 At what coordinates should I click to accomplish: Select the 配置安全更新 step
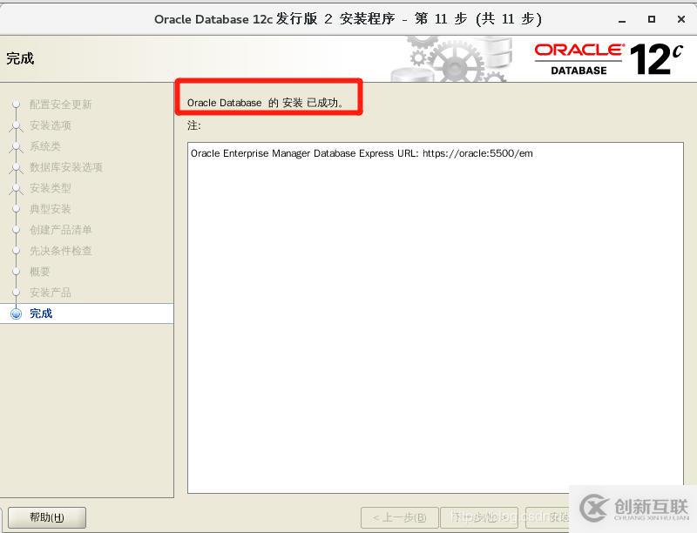click(60, 105)
